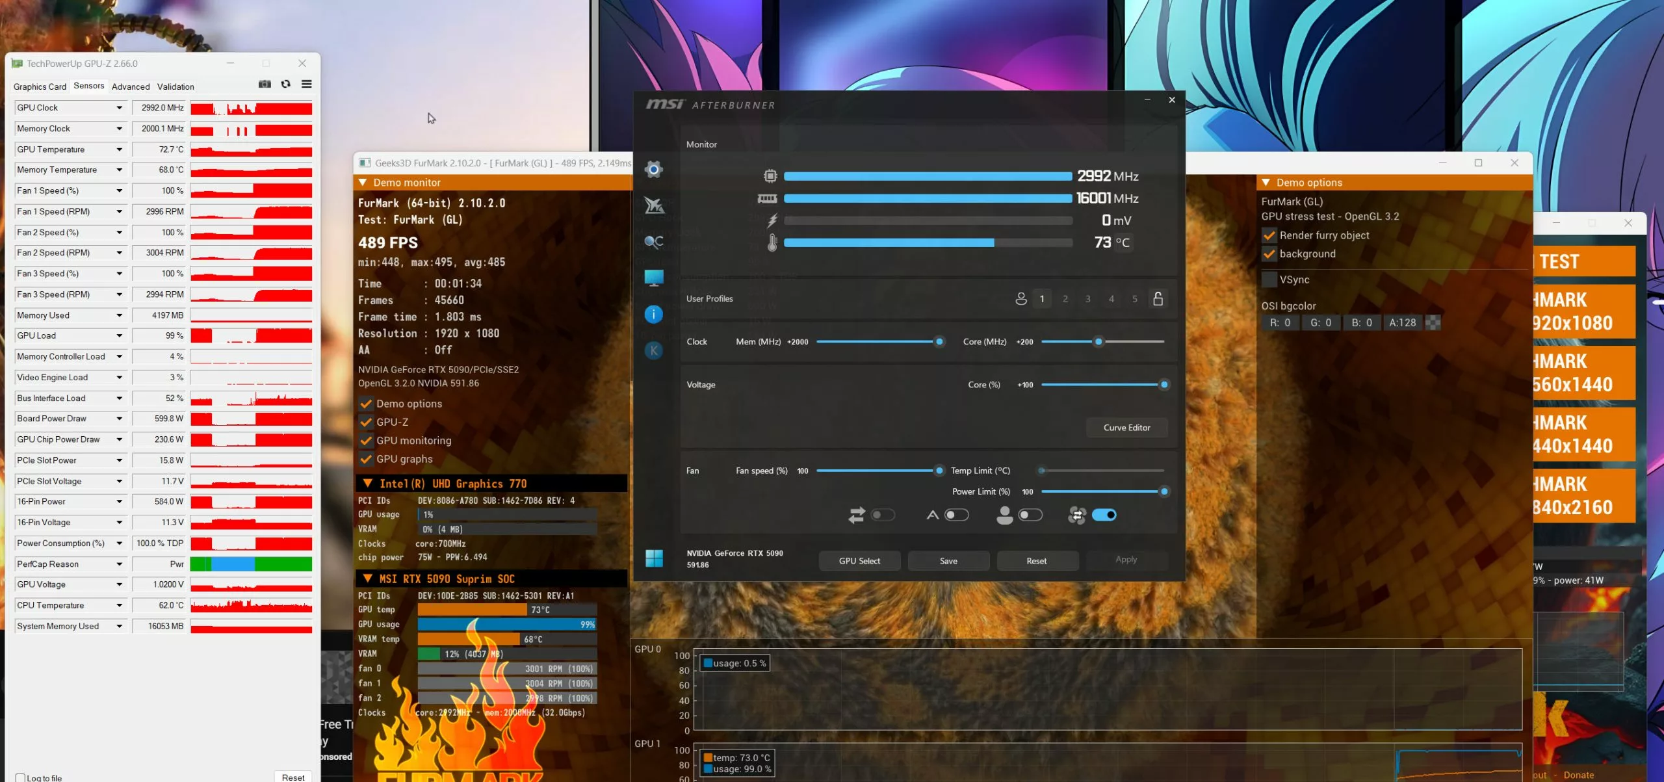
Task: Click the profile lock icon in Afterburner
Action: [1158, 298]
